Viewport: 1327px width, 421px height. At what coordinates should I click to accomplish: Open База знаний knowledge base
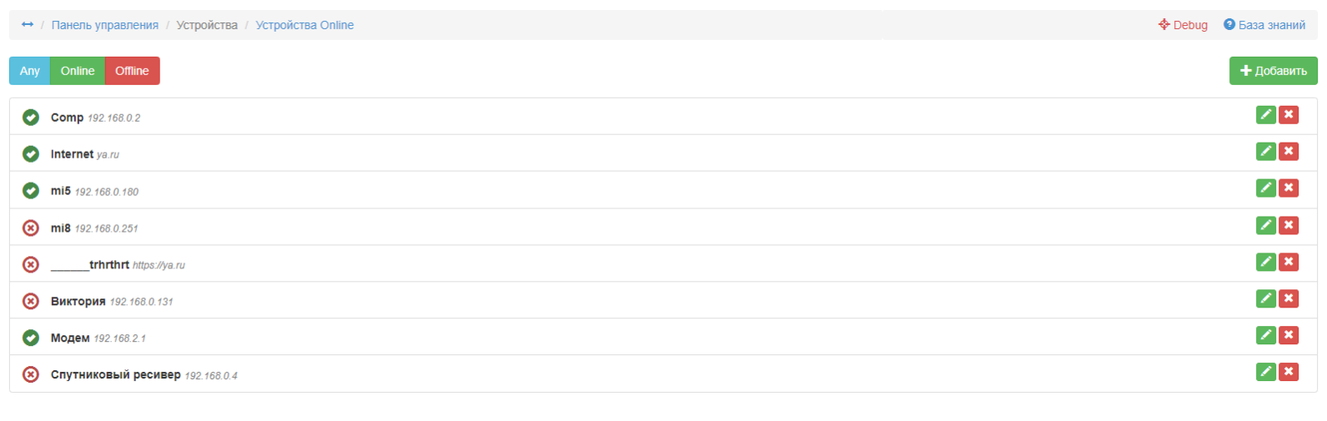(1264, 25)
